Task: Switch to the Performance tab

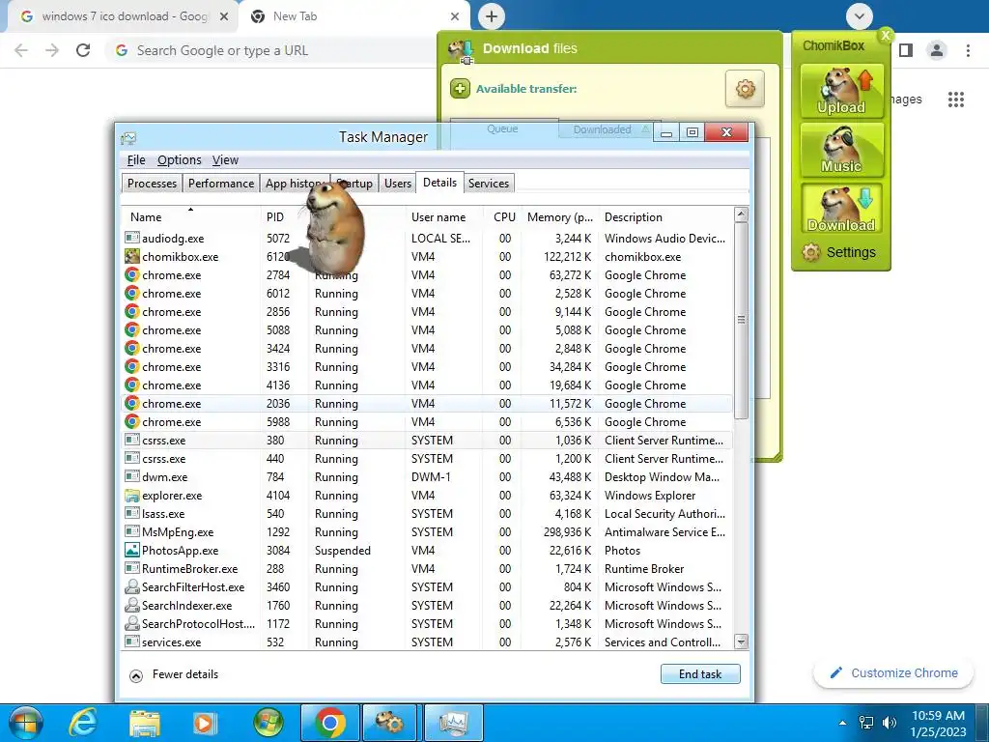Action: (221, 183)
